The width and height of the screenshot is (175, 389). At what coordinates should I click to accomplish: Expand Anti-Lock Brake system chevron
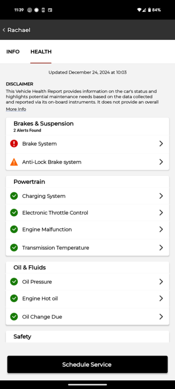[161, 162]
